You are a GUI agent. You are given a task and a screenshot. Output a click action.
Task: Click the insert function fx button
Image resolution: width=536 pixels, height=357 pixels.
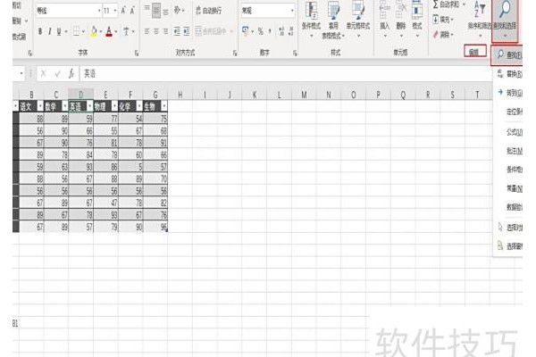pyautogui.click(x=71, y=73)
